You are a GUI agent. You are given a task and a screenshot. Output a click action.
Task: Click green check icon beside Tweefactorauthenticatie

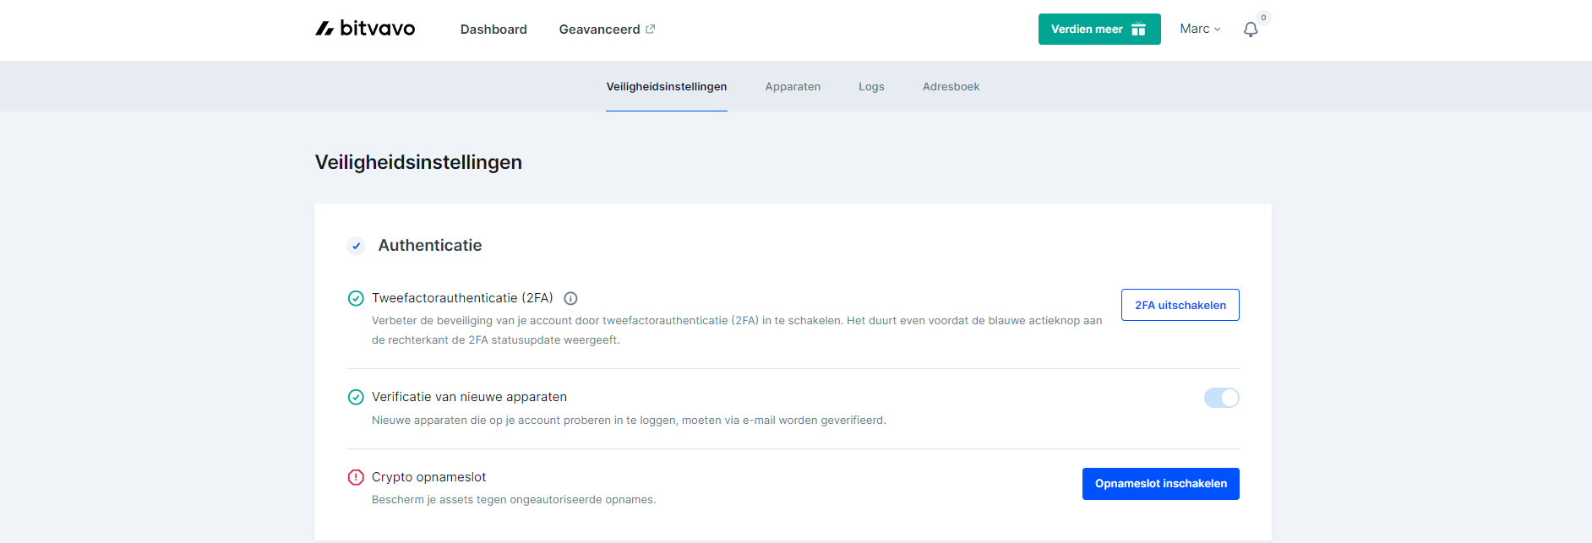(x=356, y=298)
